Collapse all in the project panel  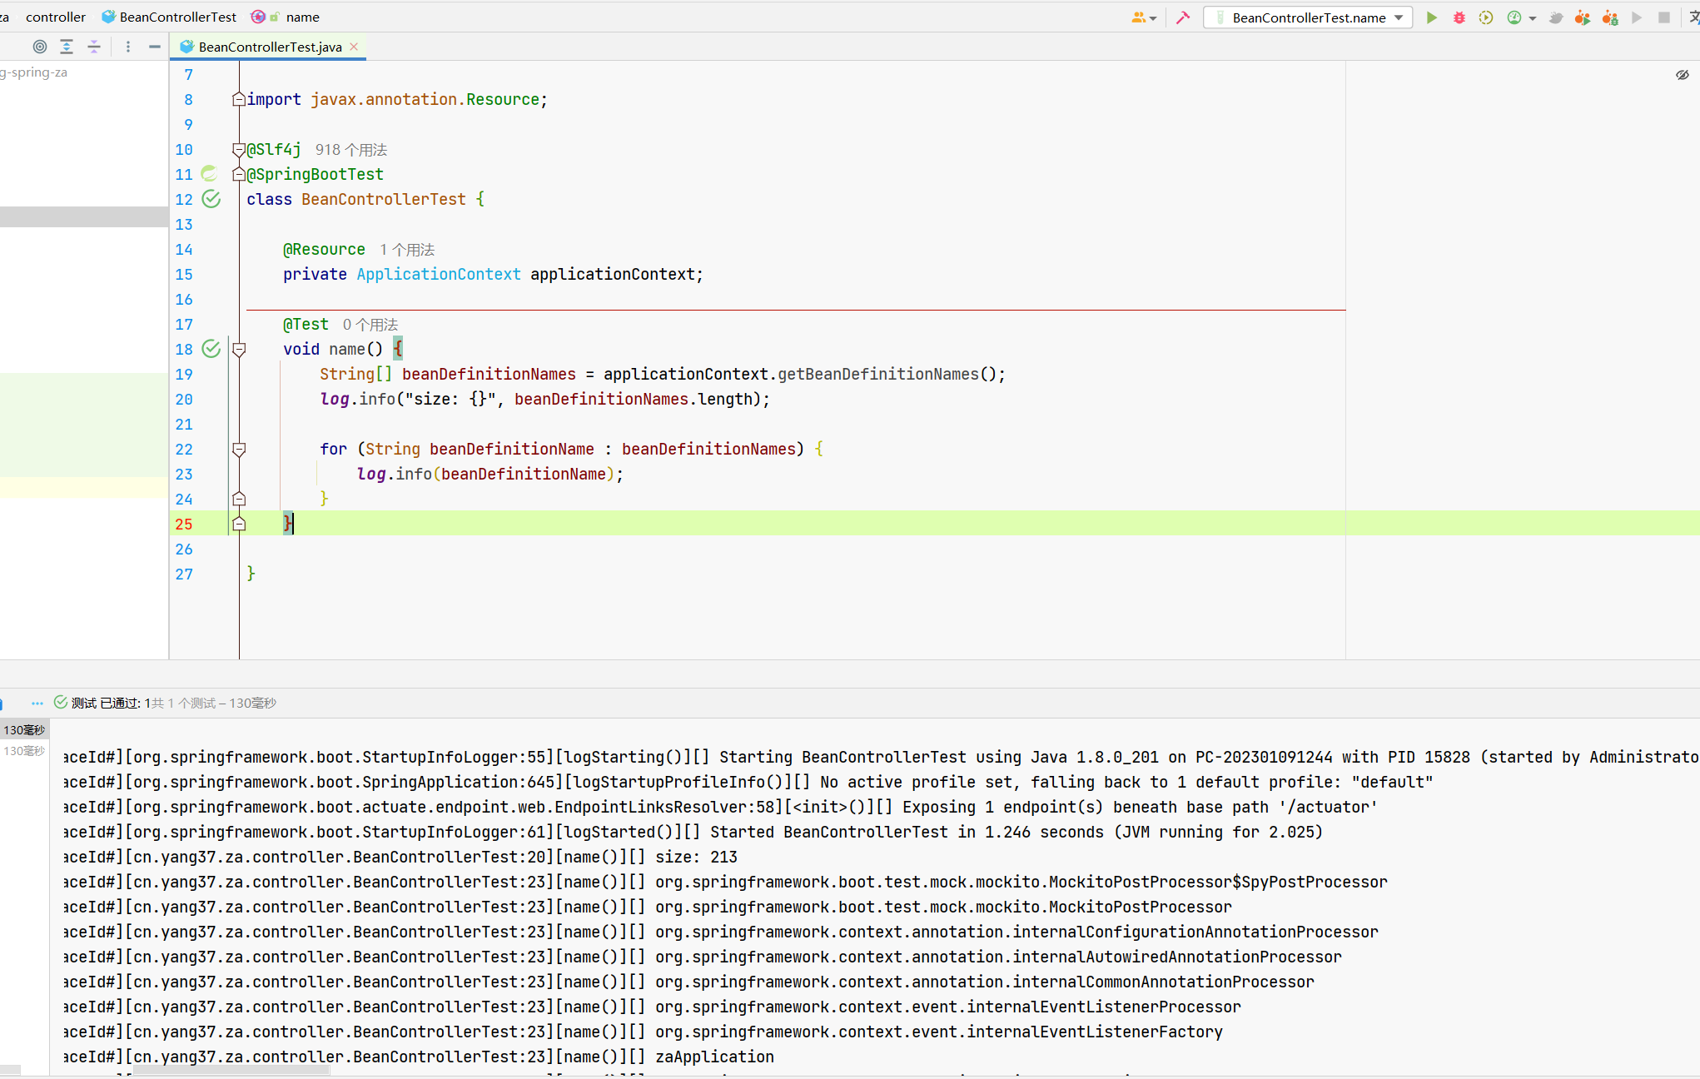point(94,47)
